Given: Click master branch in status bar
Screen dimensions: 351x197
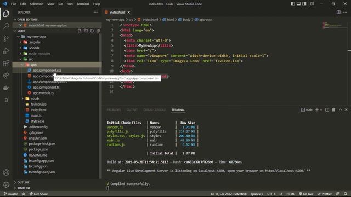Looking at the screenshot, I should 11,194.
